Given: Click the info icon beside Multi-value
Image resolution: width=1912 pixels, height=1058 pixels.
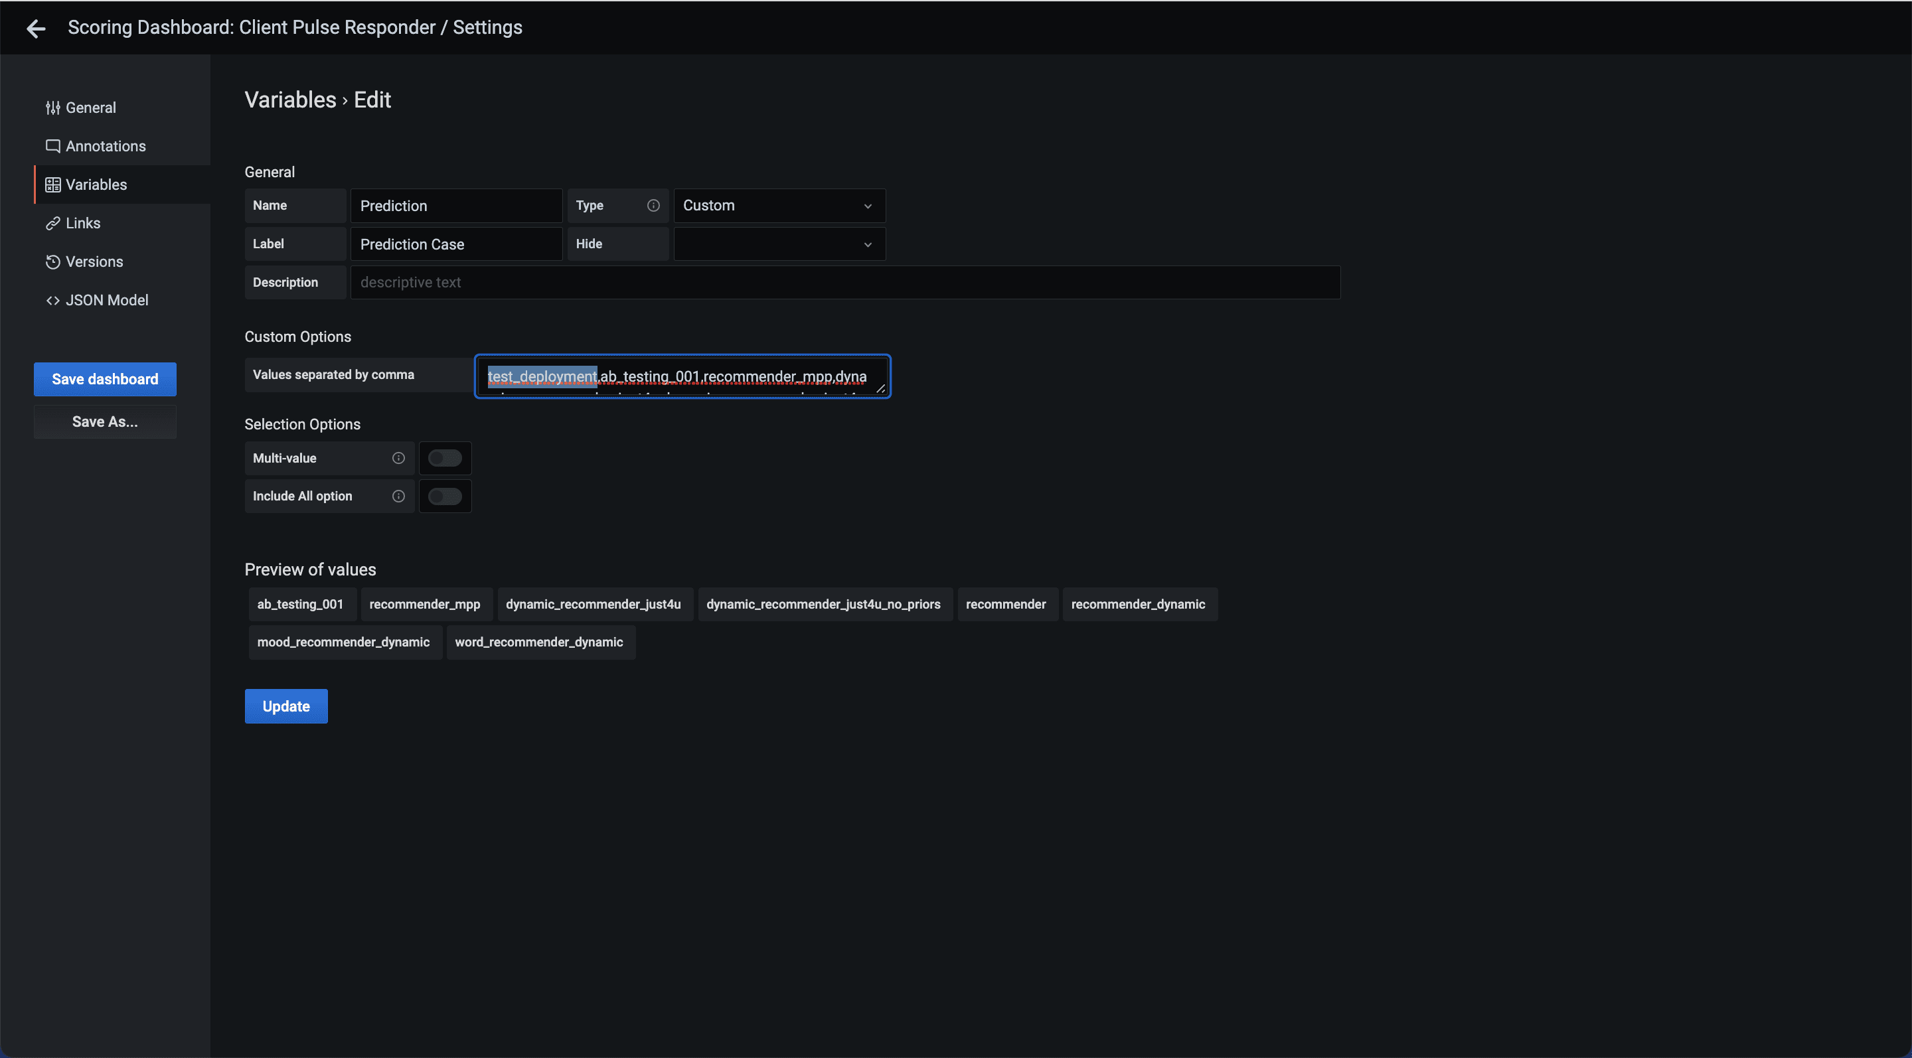Looking at the screenshot, I should point(398,458).
